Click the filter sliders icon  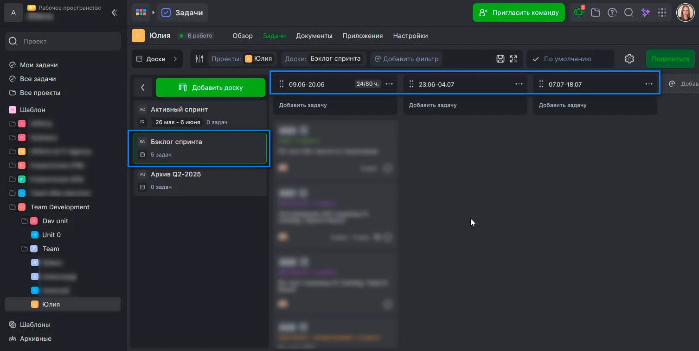tap(199, 59)
